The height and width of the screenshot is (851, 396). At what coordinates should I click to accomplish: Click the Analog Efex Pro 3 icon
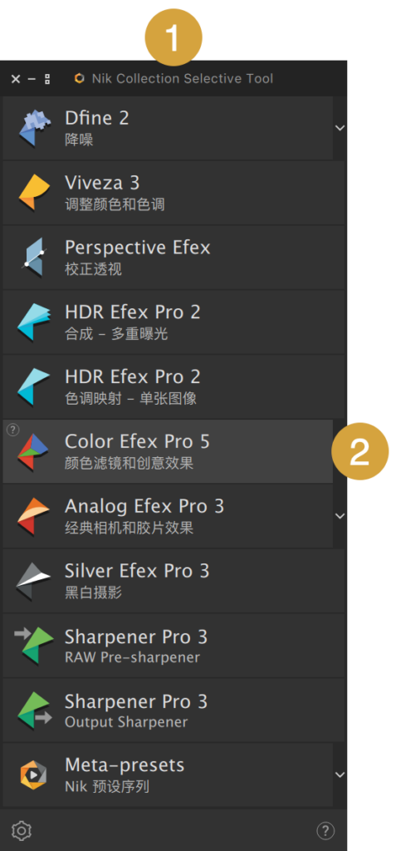pyautogui.click(x=34, y=516)
